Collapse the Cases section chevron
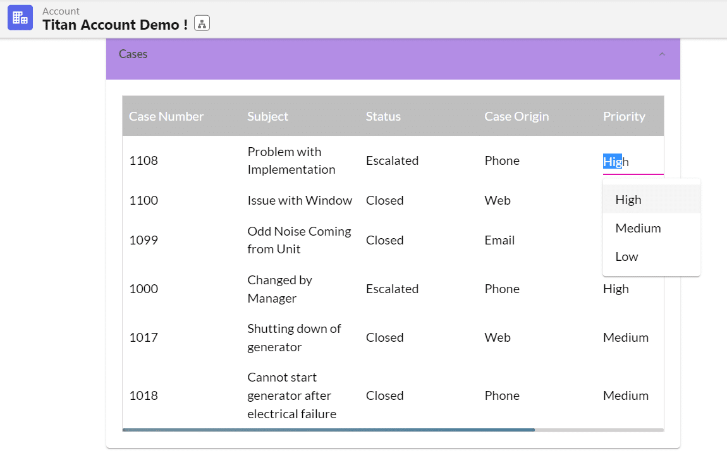 [x=662, y=54]
